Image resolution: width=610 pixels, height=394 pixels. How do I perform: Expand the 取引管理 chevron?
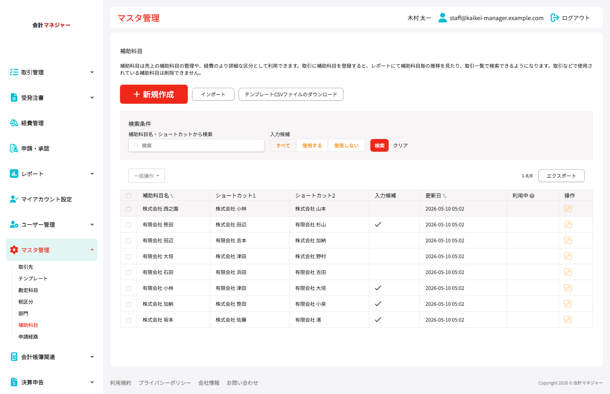click(x=92, y=72)
